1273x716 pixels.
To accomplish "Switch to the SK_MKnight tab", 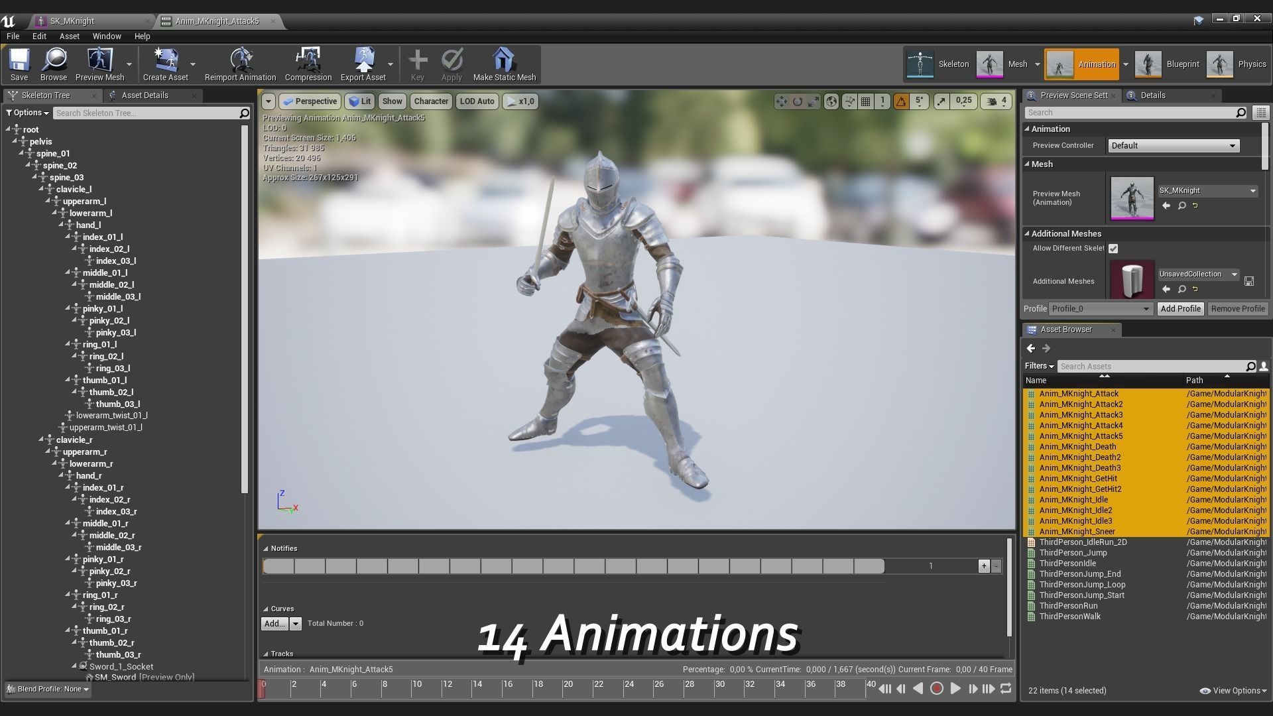I will pos(91,21).
